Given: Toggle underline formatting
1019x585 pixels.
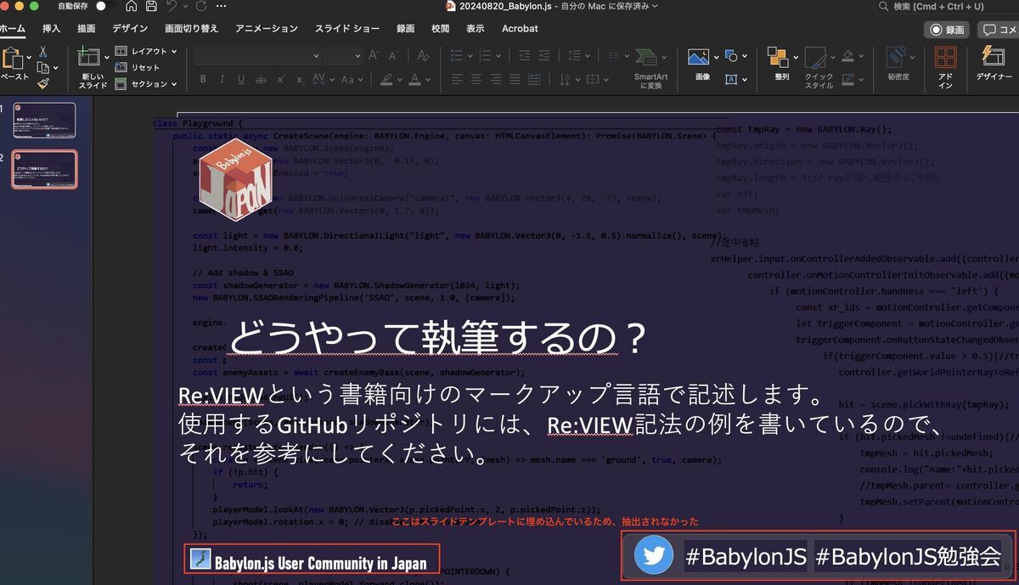Looking at the screenshot, I should [x=241, y=79].
